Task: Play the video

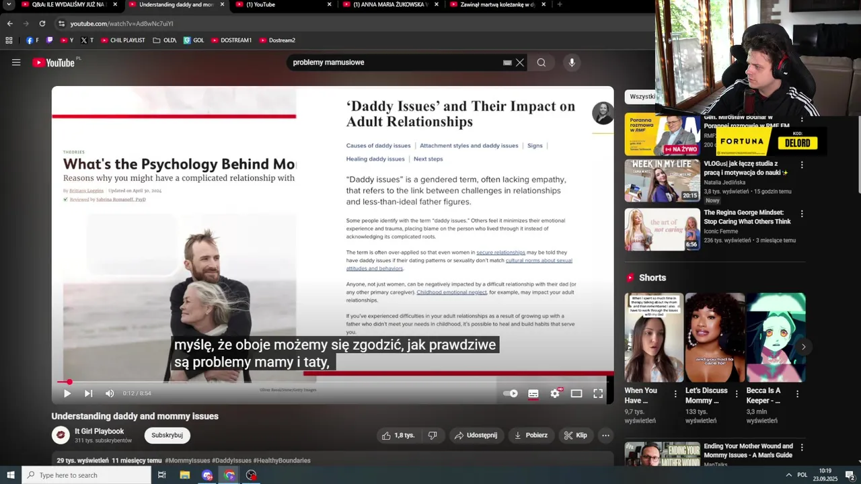Action: coord(67,393)
